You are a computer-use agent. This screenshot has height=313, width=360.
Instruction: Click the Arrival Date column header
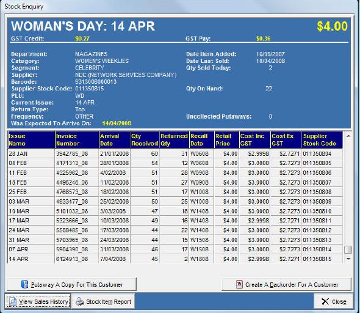point(115,140)
